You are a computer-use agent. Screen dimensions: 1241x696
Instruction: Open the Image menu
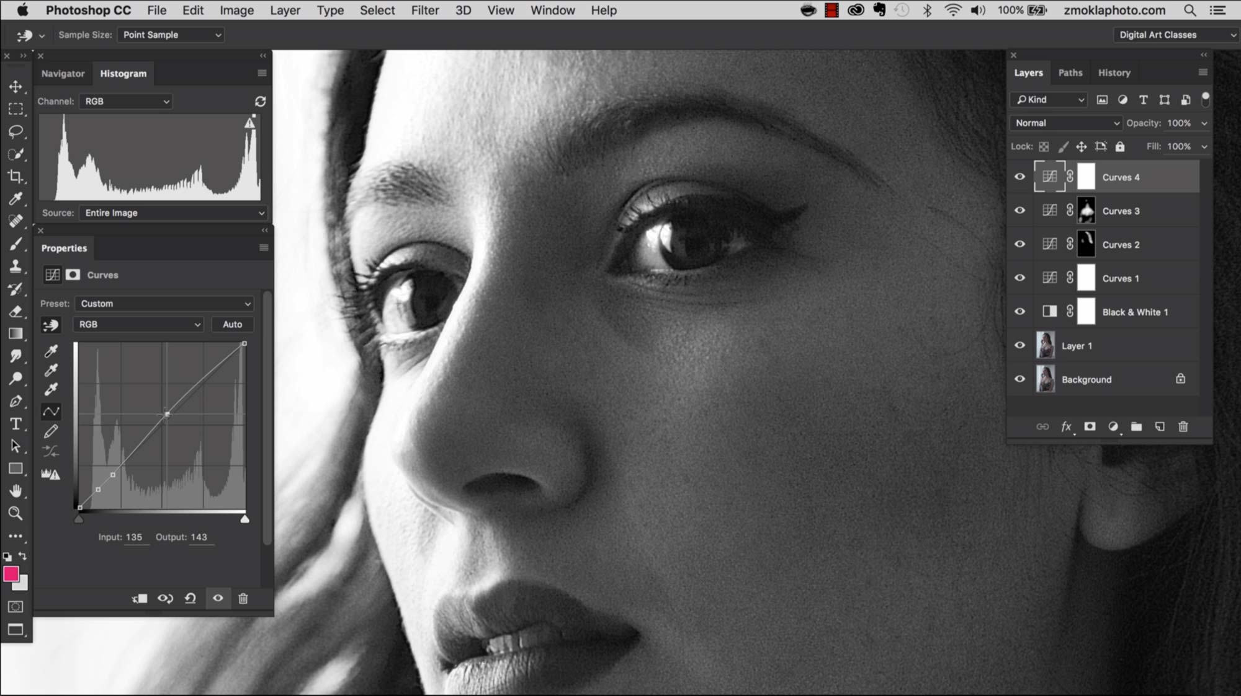(x=236, y=11)
